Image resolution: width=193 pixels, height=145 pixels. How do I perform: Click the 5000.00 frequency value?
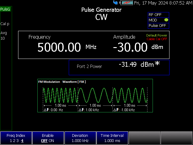[x=59, y=47]
